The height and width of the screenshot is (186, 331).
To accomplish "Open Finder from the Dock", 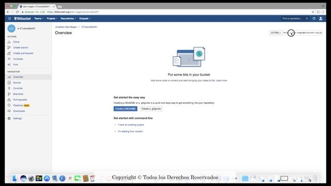I will tap(15, 178).
